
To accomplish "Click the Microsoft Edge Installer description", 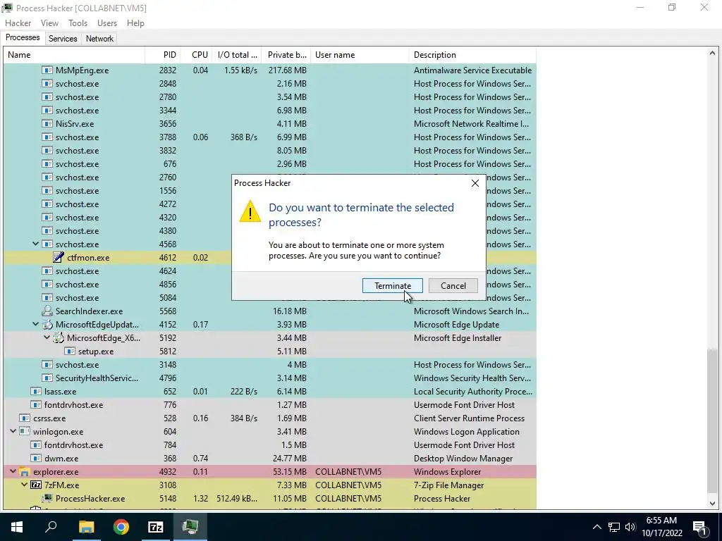I will pos(457,338).
